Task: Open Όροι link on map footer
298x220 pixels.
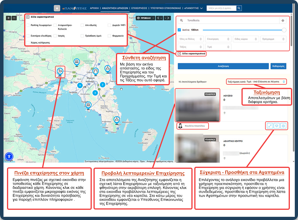Action: tap(142, 161)
